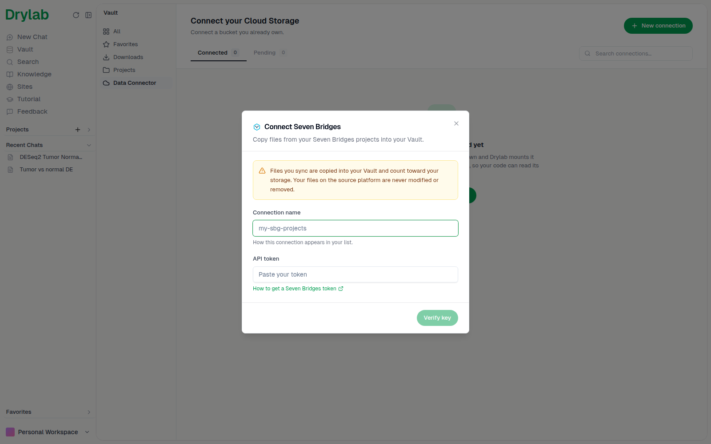Viewport: 711px width, 444px height.
Task: Close the Connect Seven Bridges dialog
Action: [456, 123]
